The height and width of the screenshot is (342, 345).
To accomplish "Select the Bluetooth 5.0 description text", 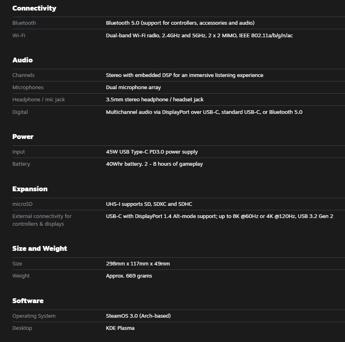I will pyautogui.click(x=180, y=23).
